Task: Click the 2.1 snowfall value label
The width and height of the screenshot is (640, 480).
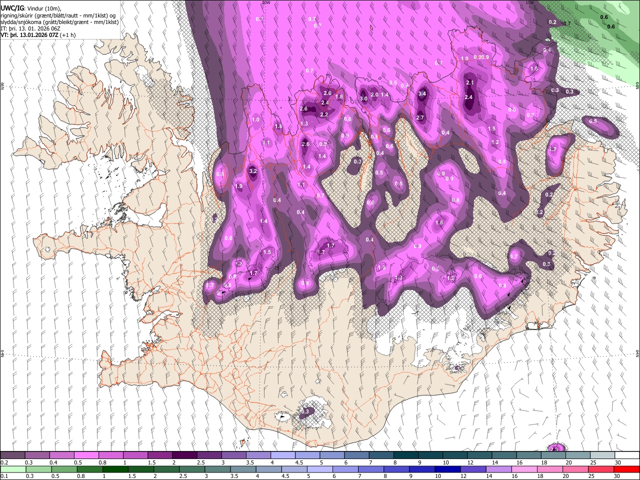Action: tap(469, 82)
